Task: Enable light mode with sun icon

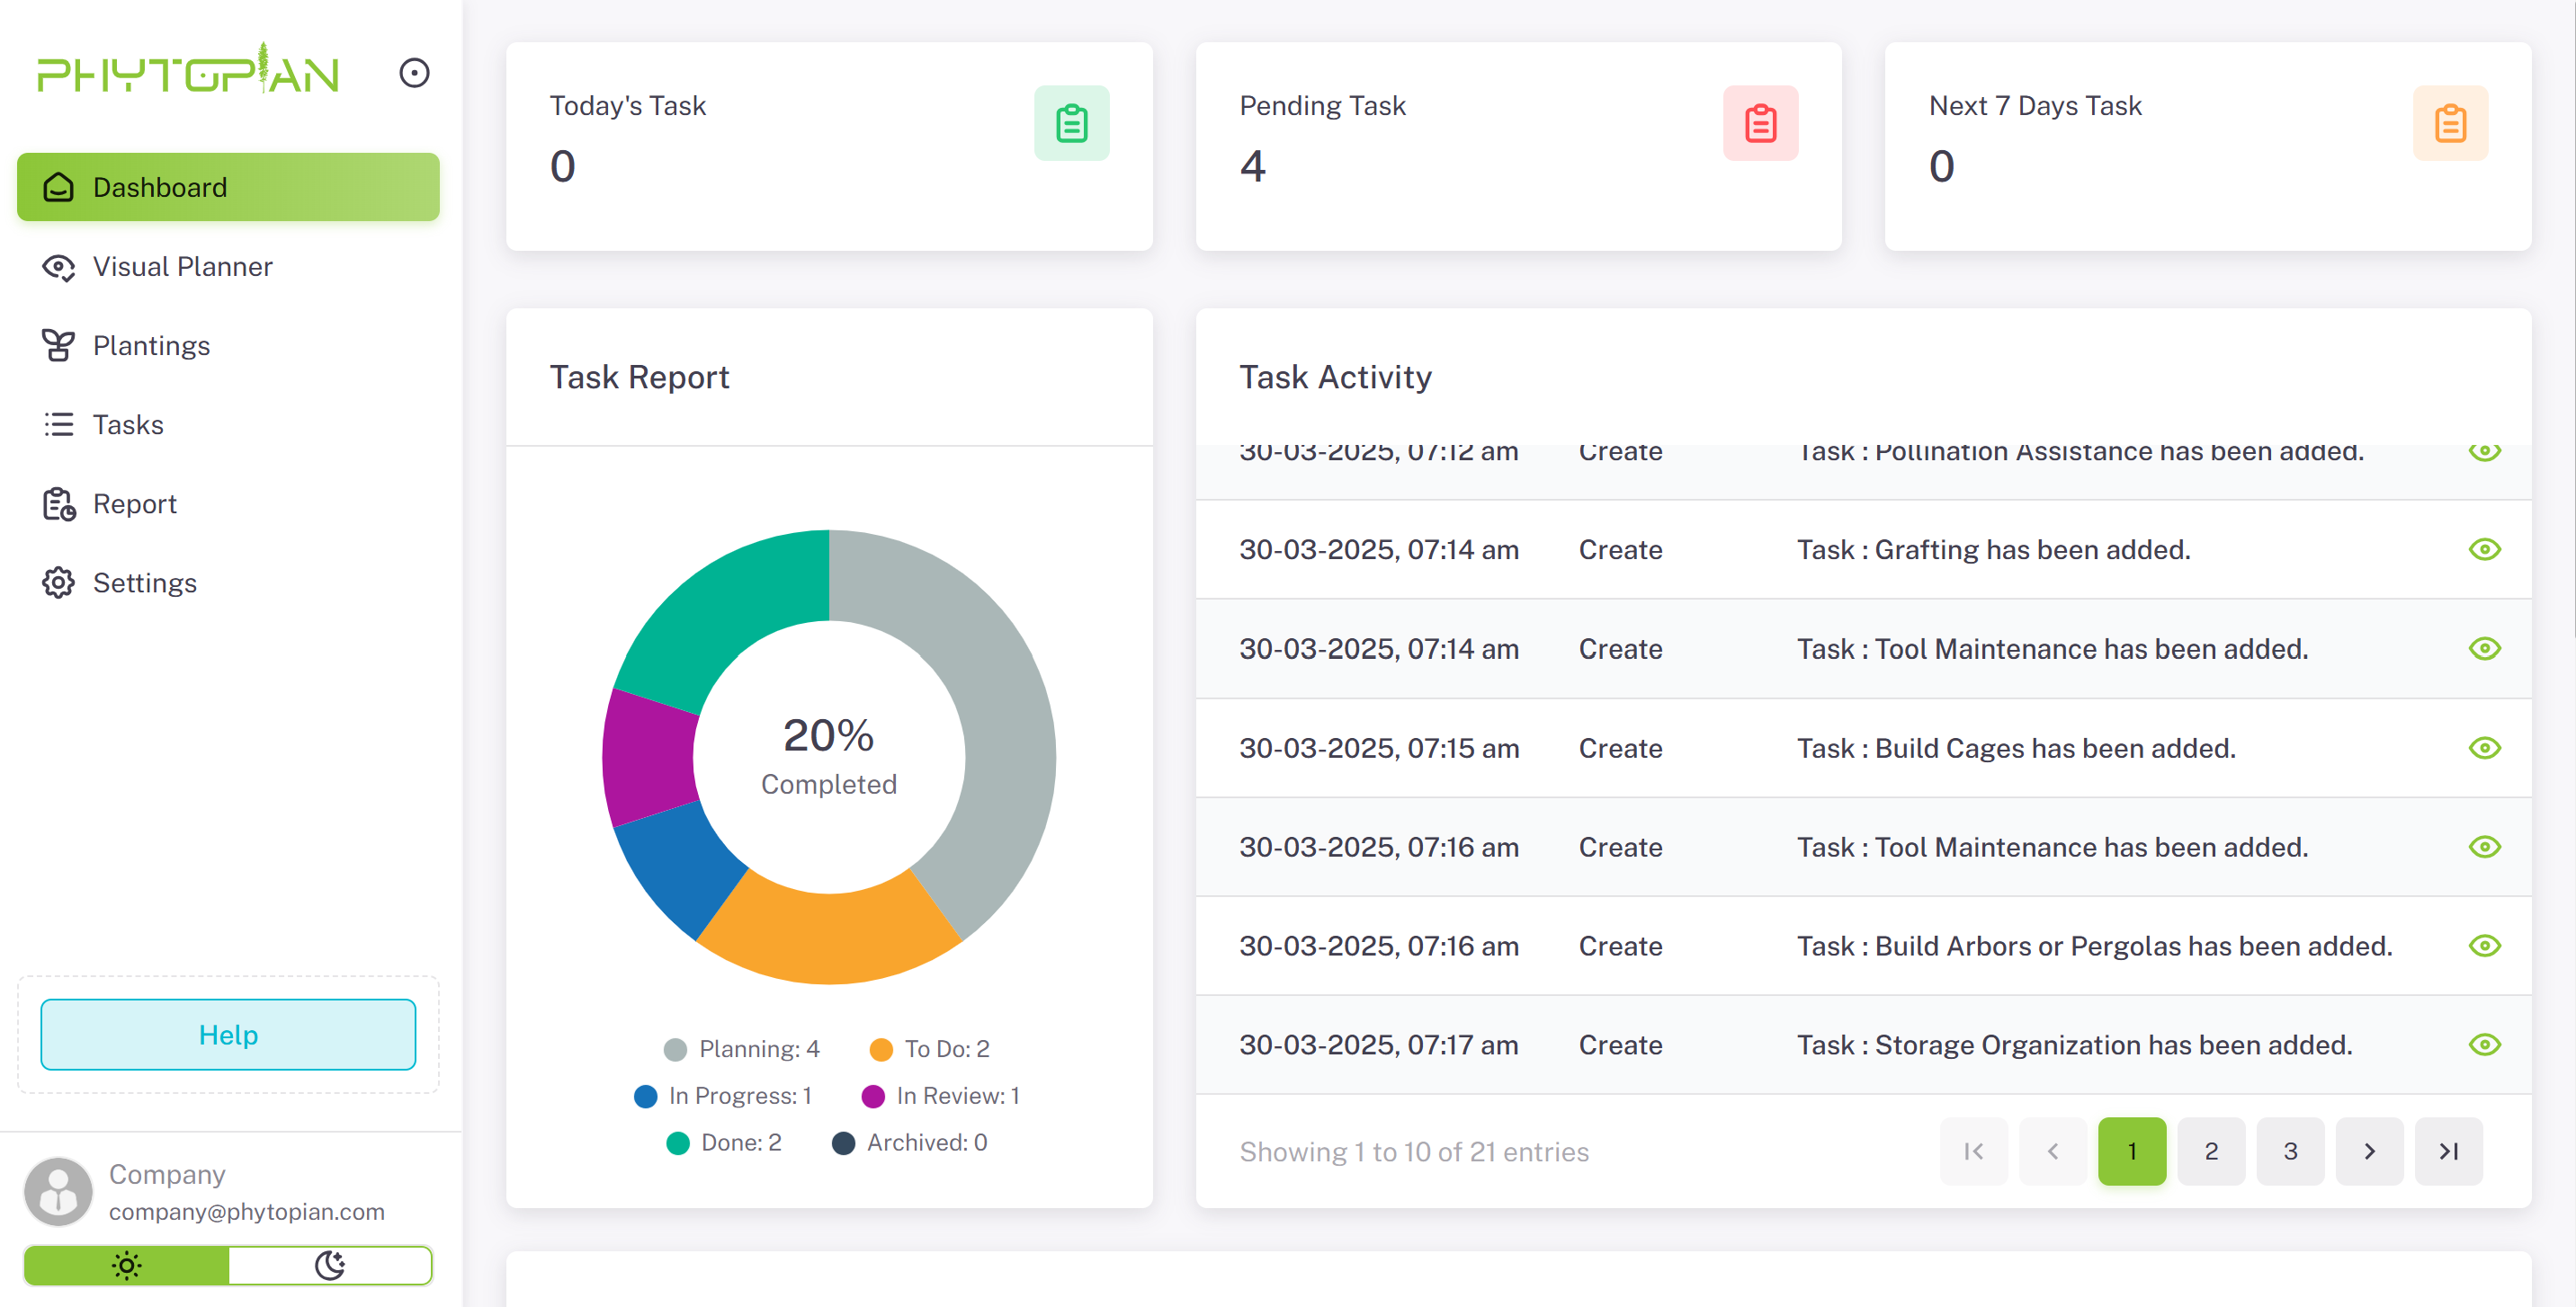Action: 127,1265
